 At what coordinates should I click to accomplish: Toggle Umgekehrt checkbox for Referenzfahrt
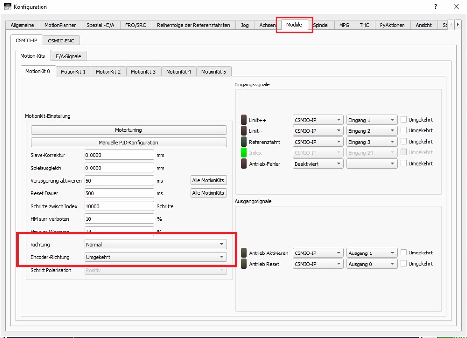[404, 141]
